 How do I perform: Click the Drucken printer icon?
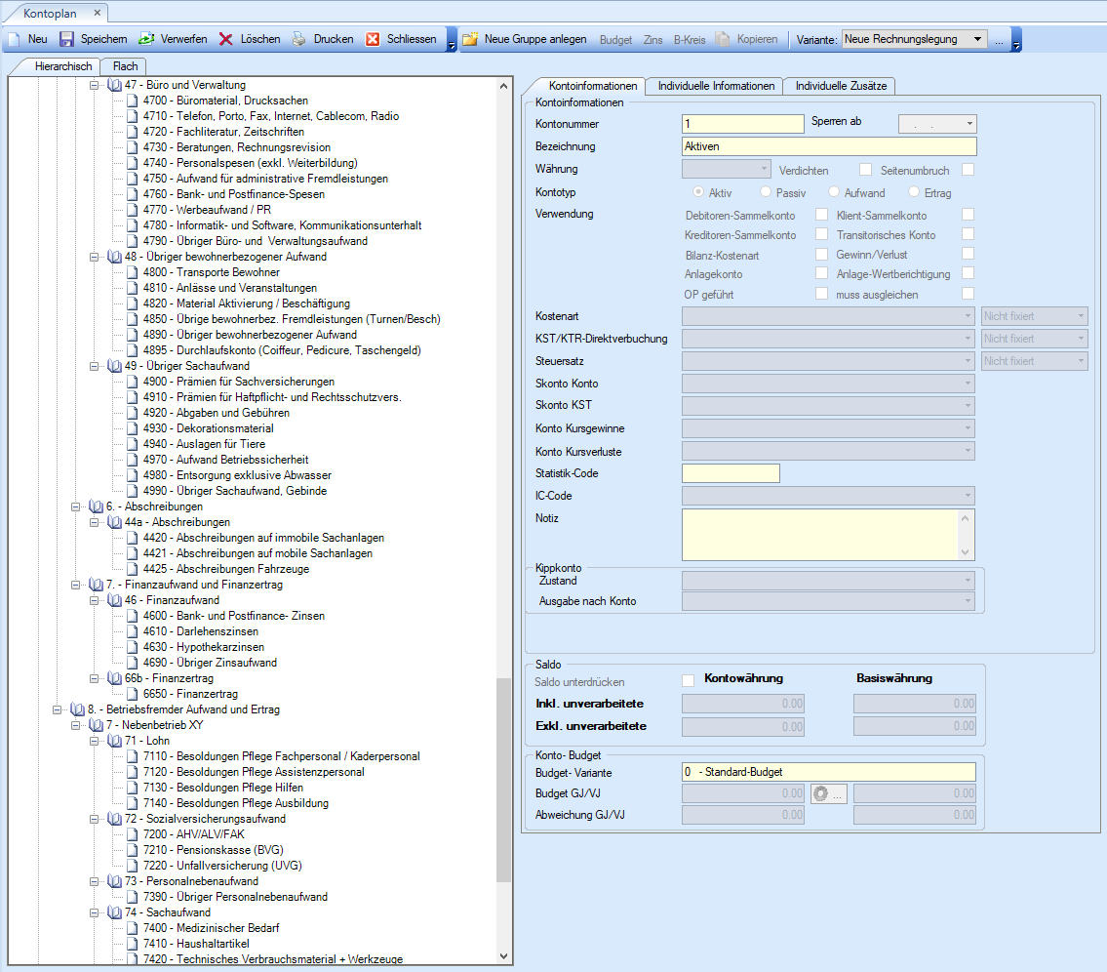[299, 40]
